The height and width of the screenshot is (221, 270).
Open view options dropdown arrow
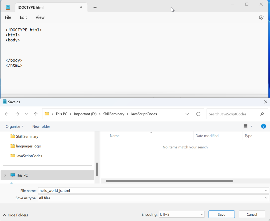251,126
